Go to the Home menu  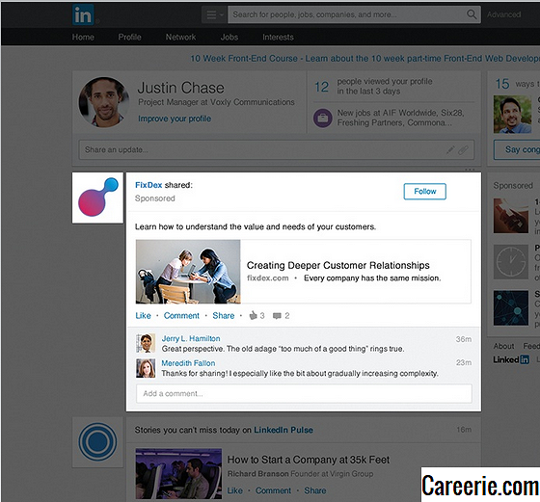83,38
